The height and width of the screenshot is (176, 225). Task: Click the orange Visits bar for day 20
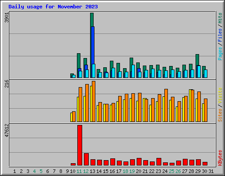click(x=140, y=107)
